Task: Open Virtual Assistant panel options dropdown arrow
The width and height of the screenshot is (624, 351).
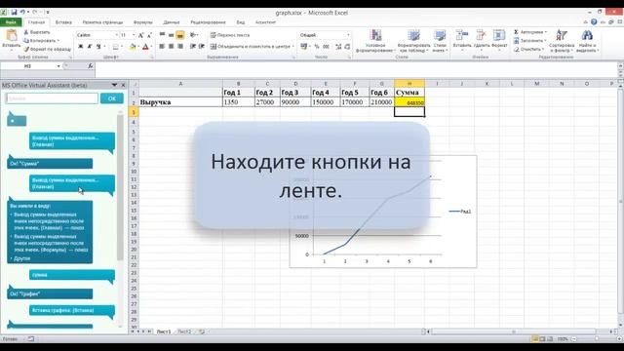Action: (x=115, y=85)
